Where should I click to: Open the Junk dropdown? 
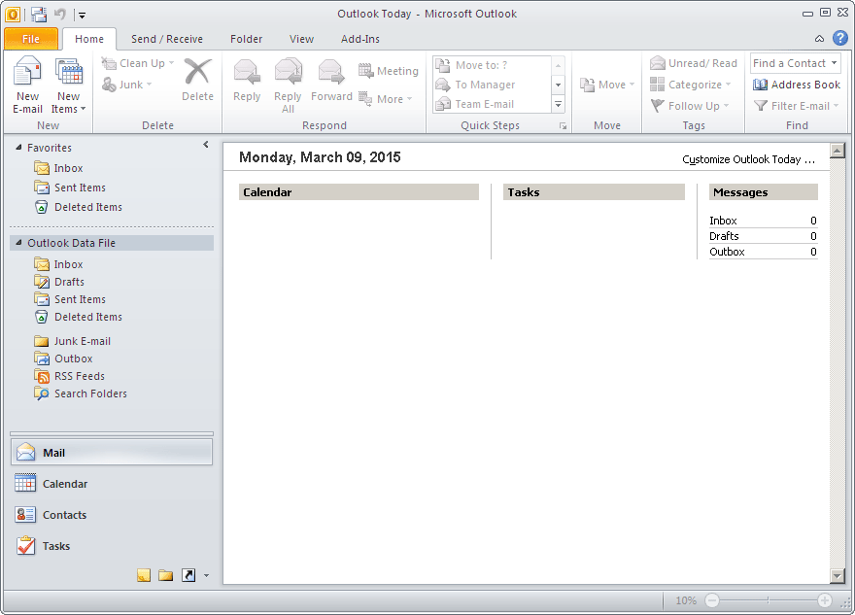pos(127,85)
